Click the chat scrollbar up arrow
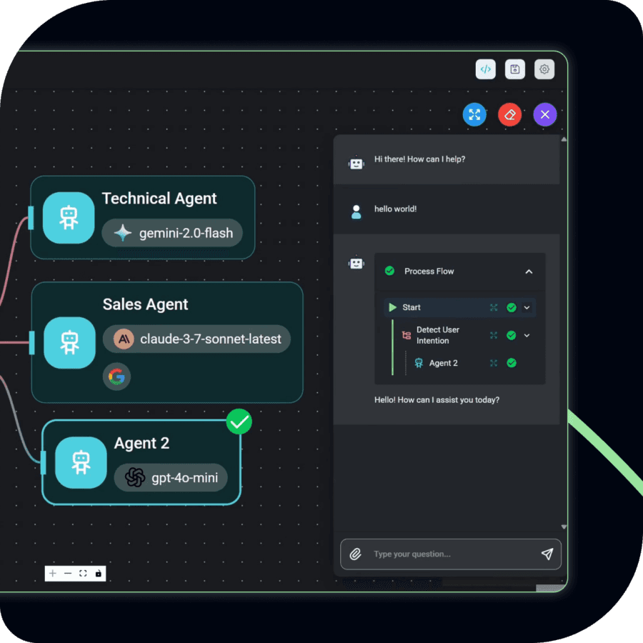 click(564, 139)
